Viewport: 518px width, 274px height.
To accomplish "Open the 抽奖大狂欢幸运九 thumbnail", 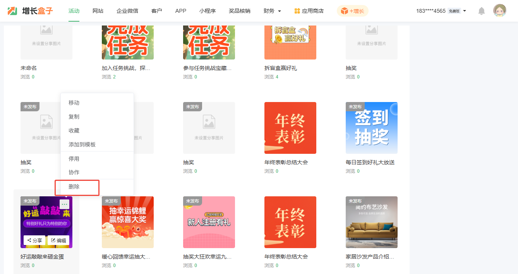I will point(209,222).
